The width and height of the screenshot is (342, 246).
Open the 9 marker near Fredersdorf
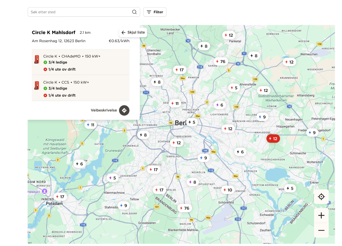(x=312, y=133)
